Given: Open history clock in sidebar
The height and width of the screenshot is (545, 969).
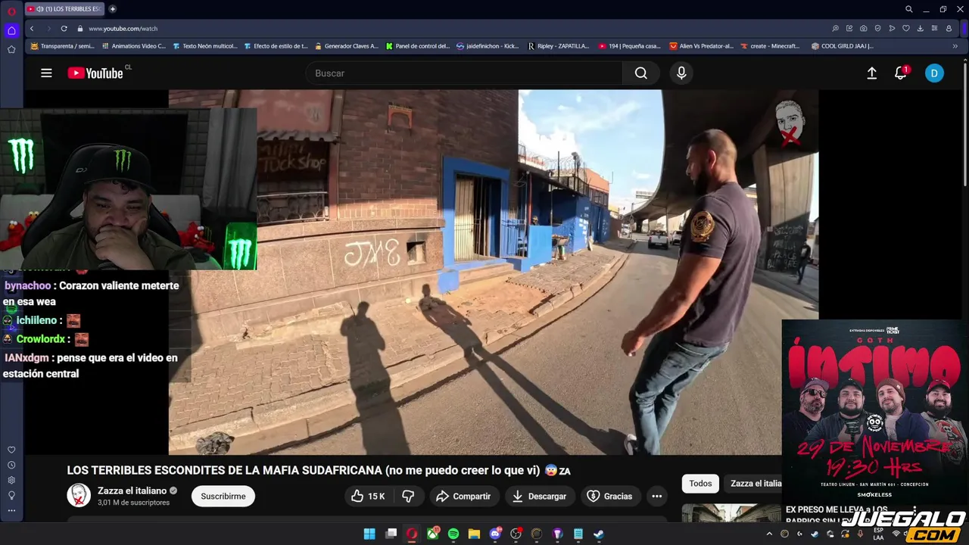Looking at the screenshot, I should pyautogui.click(x=11, y=465).
